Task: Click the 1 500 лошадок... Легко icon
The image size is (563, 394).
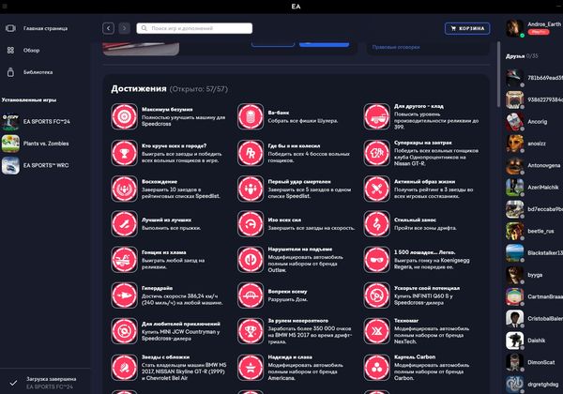Action: [376, 260]
